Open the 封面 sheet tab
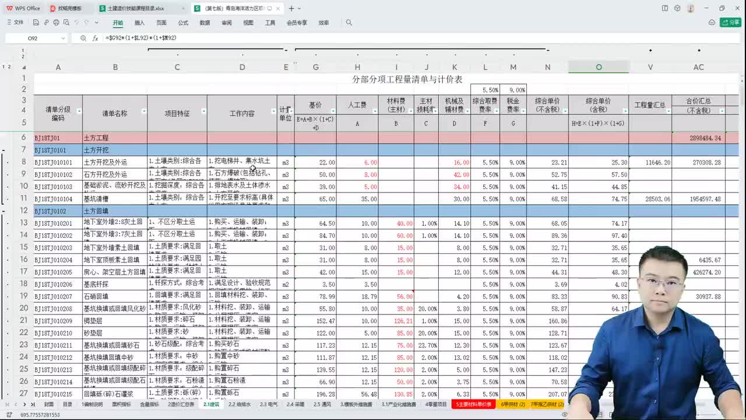 coord(49,404)
